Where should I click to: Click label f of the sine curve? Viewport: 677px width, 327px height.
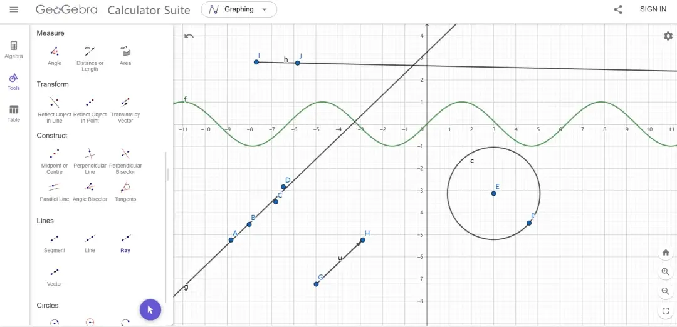(x=185, y=99)
